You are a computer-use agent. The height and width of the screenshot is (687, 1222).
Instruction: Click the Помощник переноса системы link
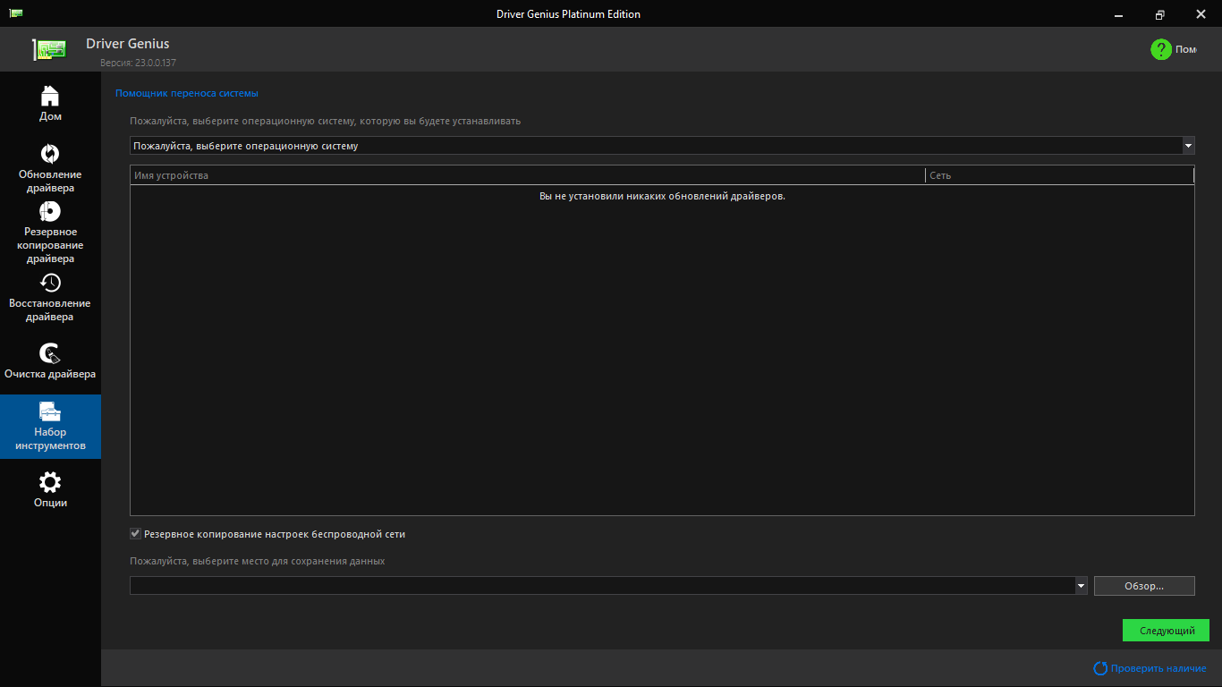tap(187, 93)
